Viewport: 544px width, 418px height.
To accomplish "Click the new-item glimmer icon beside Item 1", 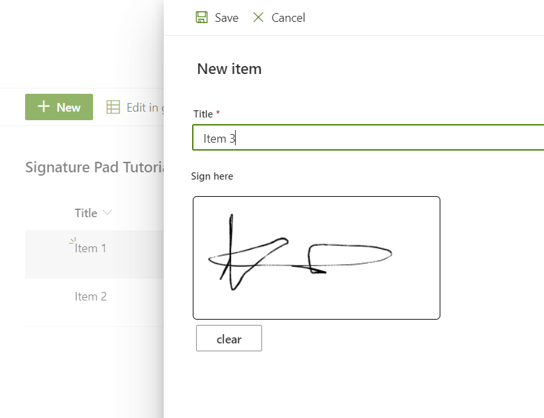I will (x=73, y=242).
